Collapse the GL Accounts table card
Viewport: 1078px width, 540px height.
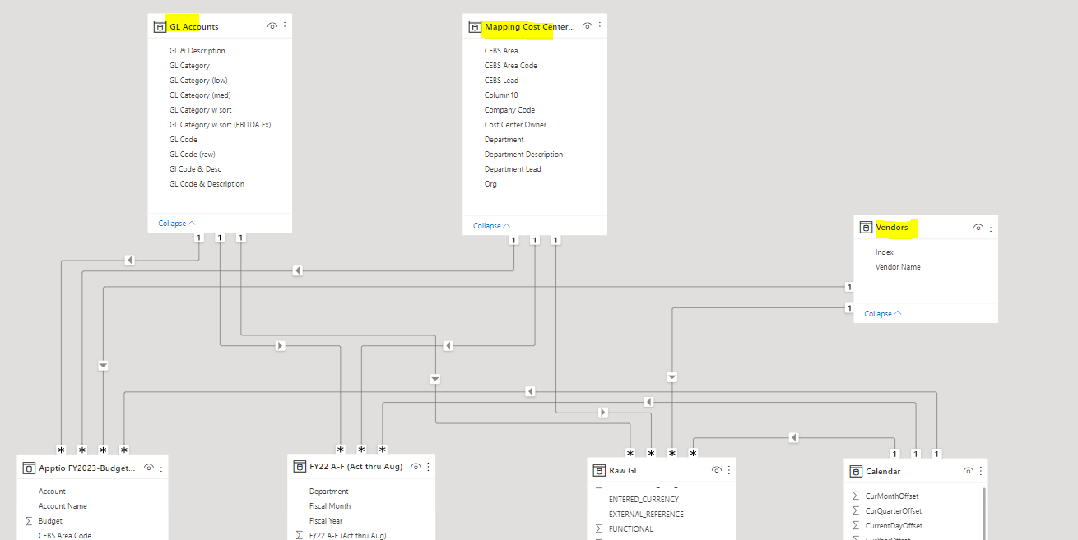tap(177, 224)
